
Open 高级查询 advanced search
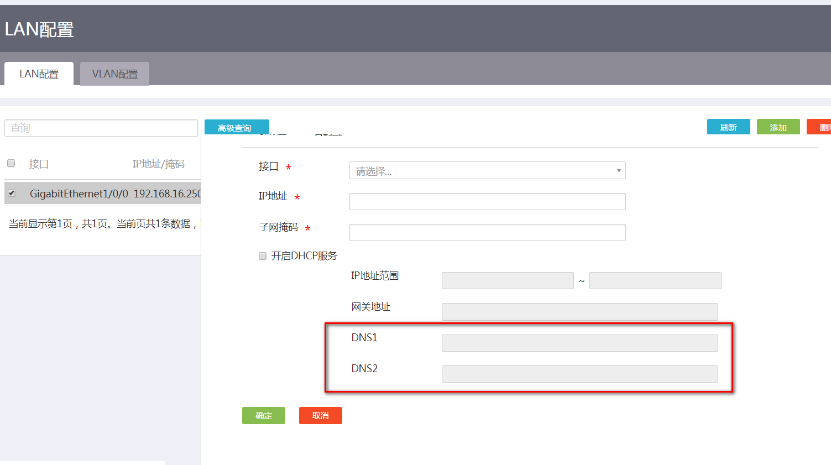(x=237, y=127)
